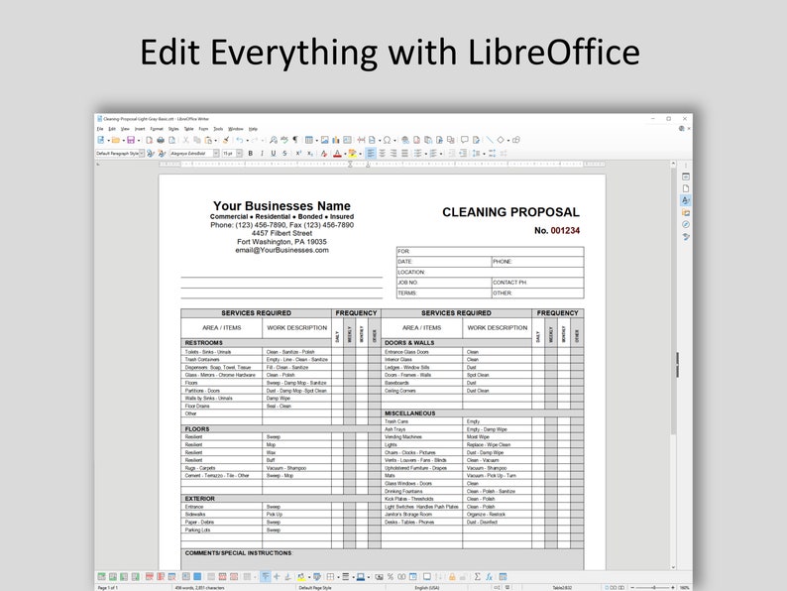Run the Spelling check icon

(x=284, y=140)
